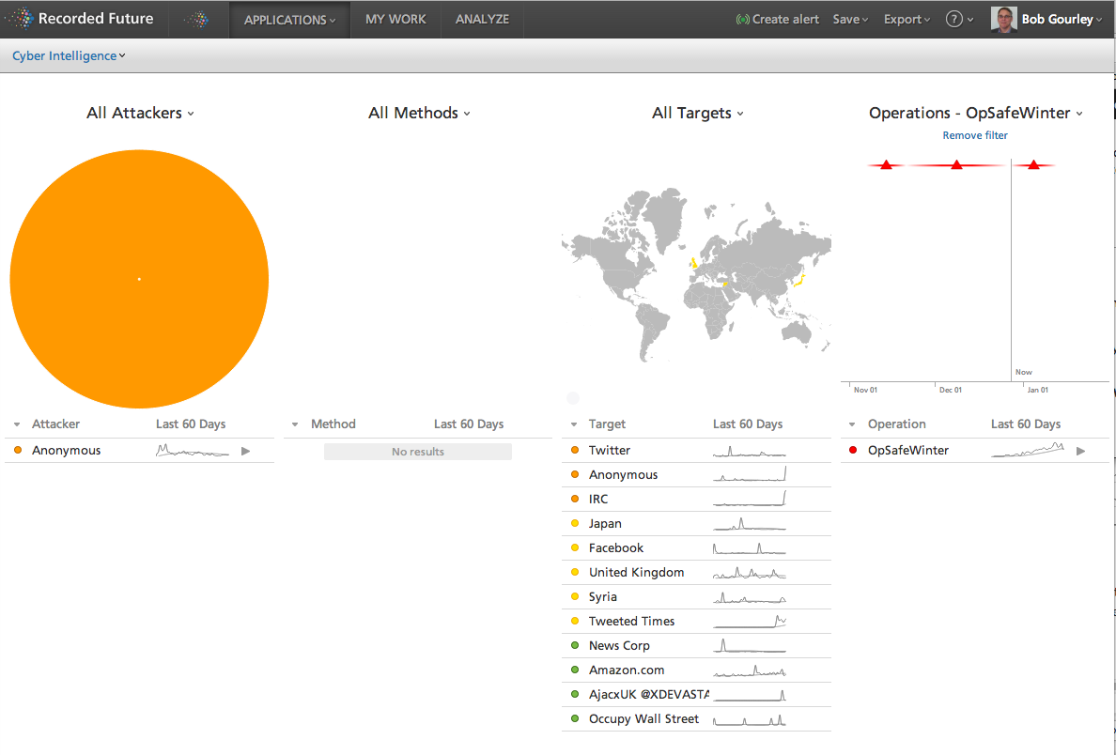
Task: Click the red triangle marker after Now
Action: [x=1033, y=165]
